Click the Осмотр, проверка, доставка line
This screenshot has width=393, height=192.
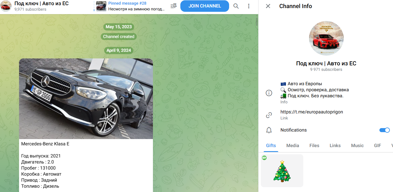pos(315,90)
